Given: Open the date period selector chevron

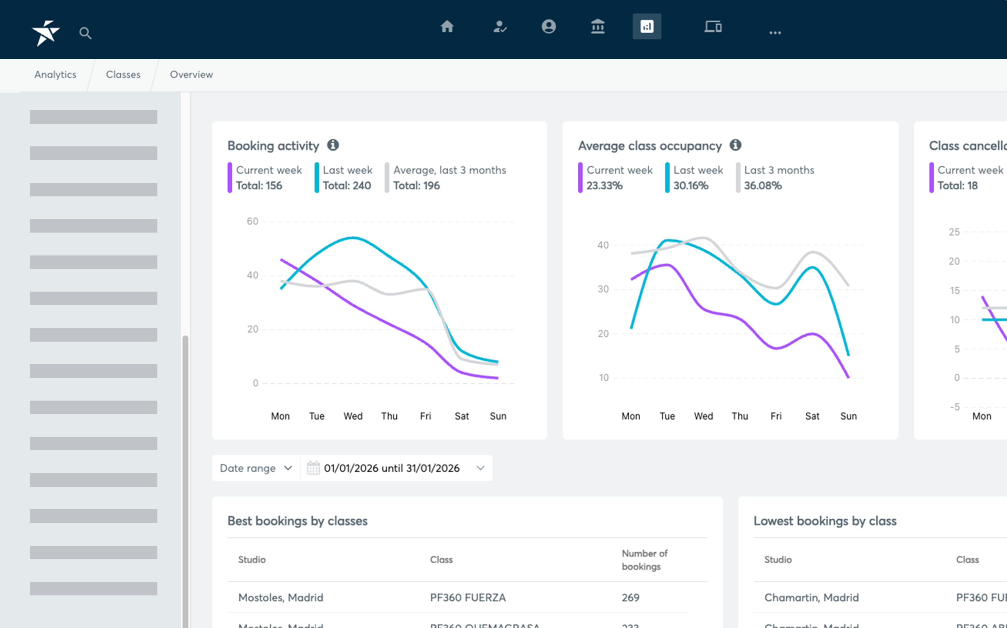Looking at the screenshot, I should pos(481,468).
